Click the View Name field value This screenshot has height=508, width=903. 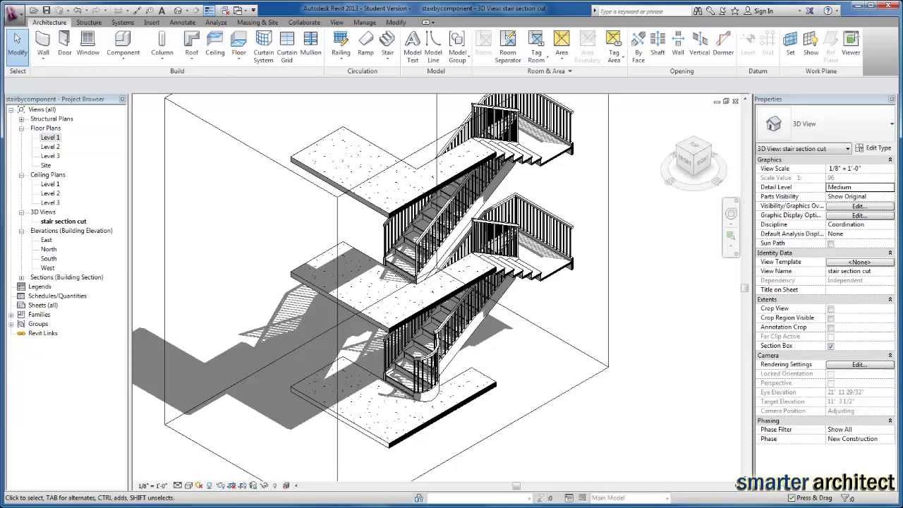pyautogui.click(x=859, y=271)
